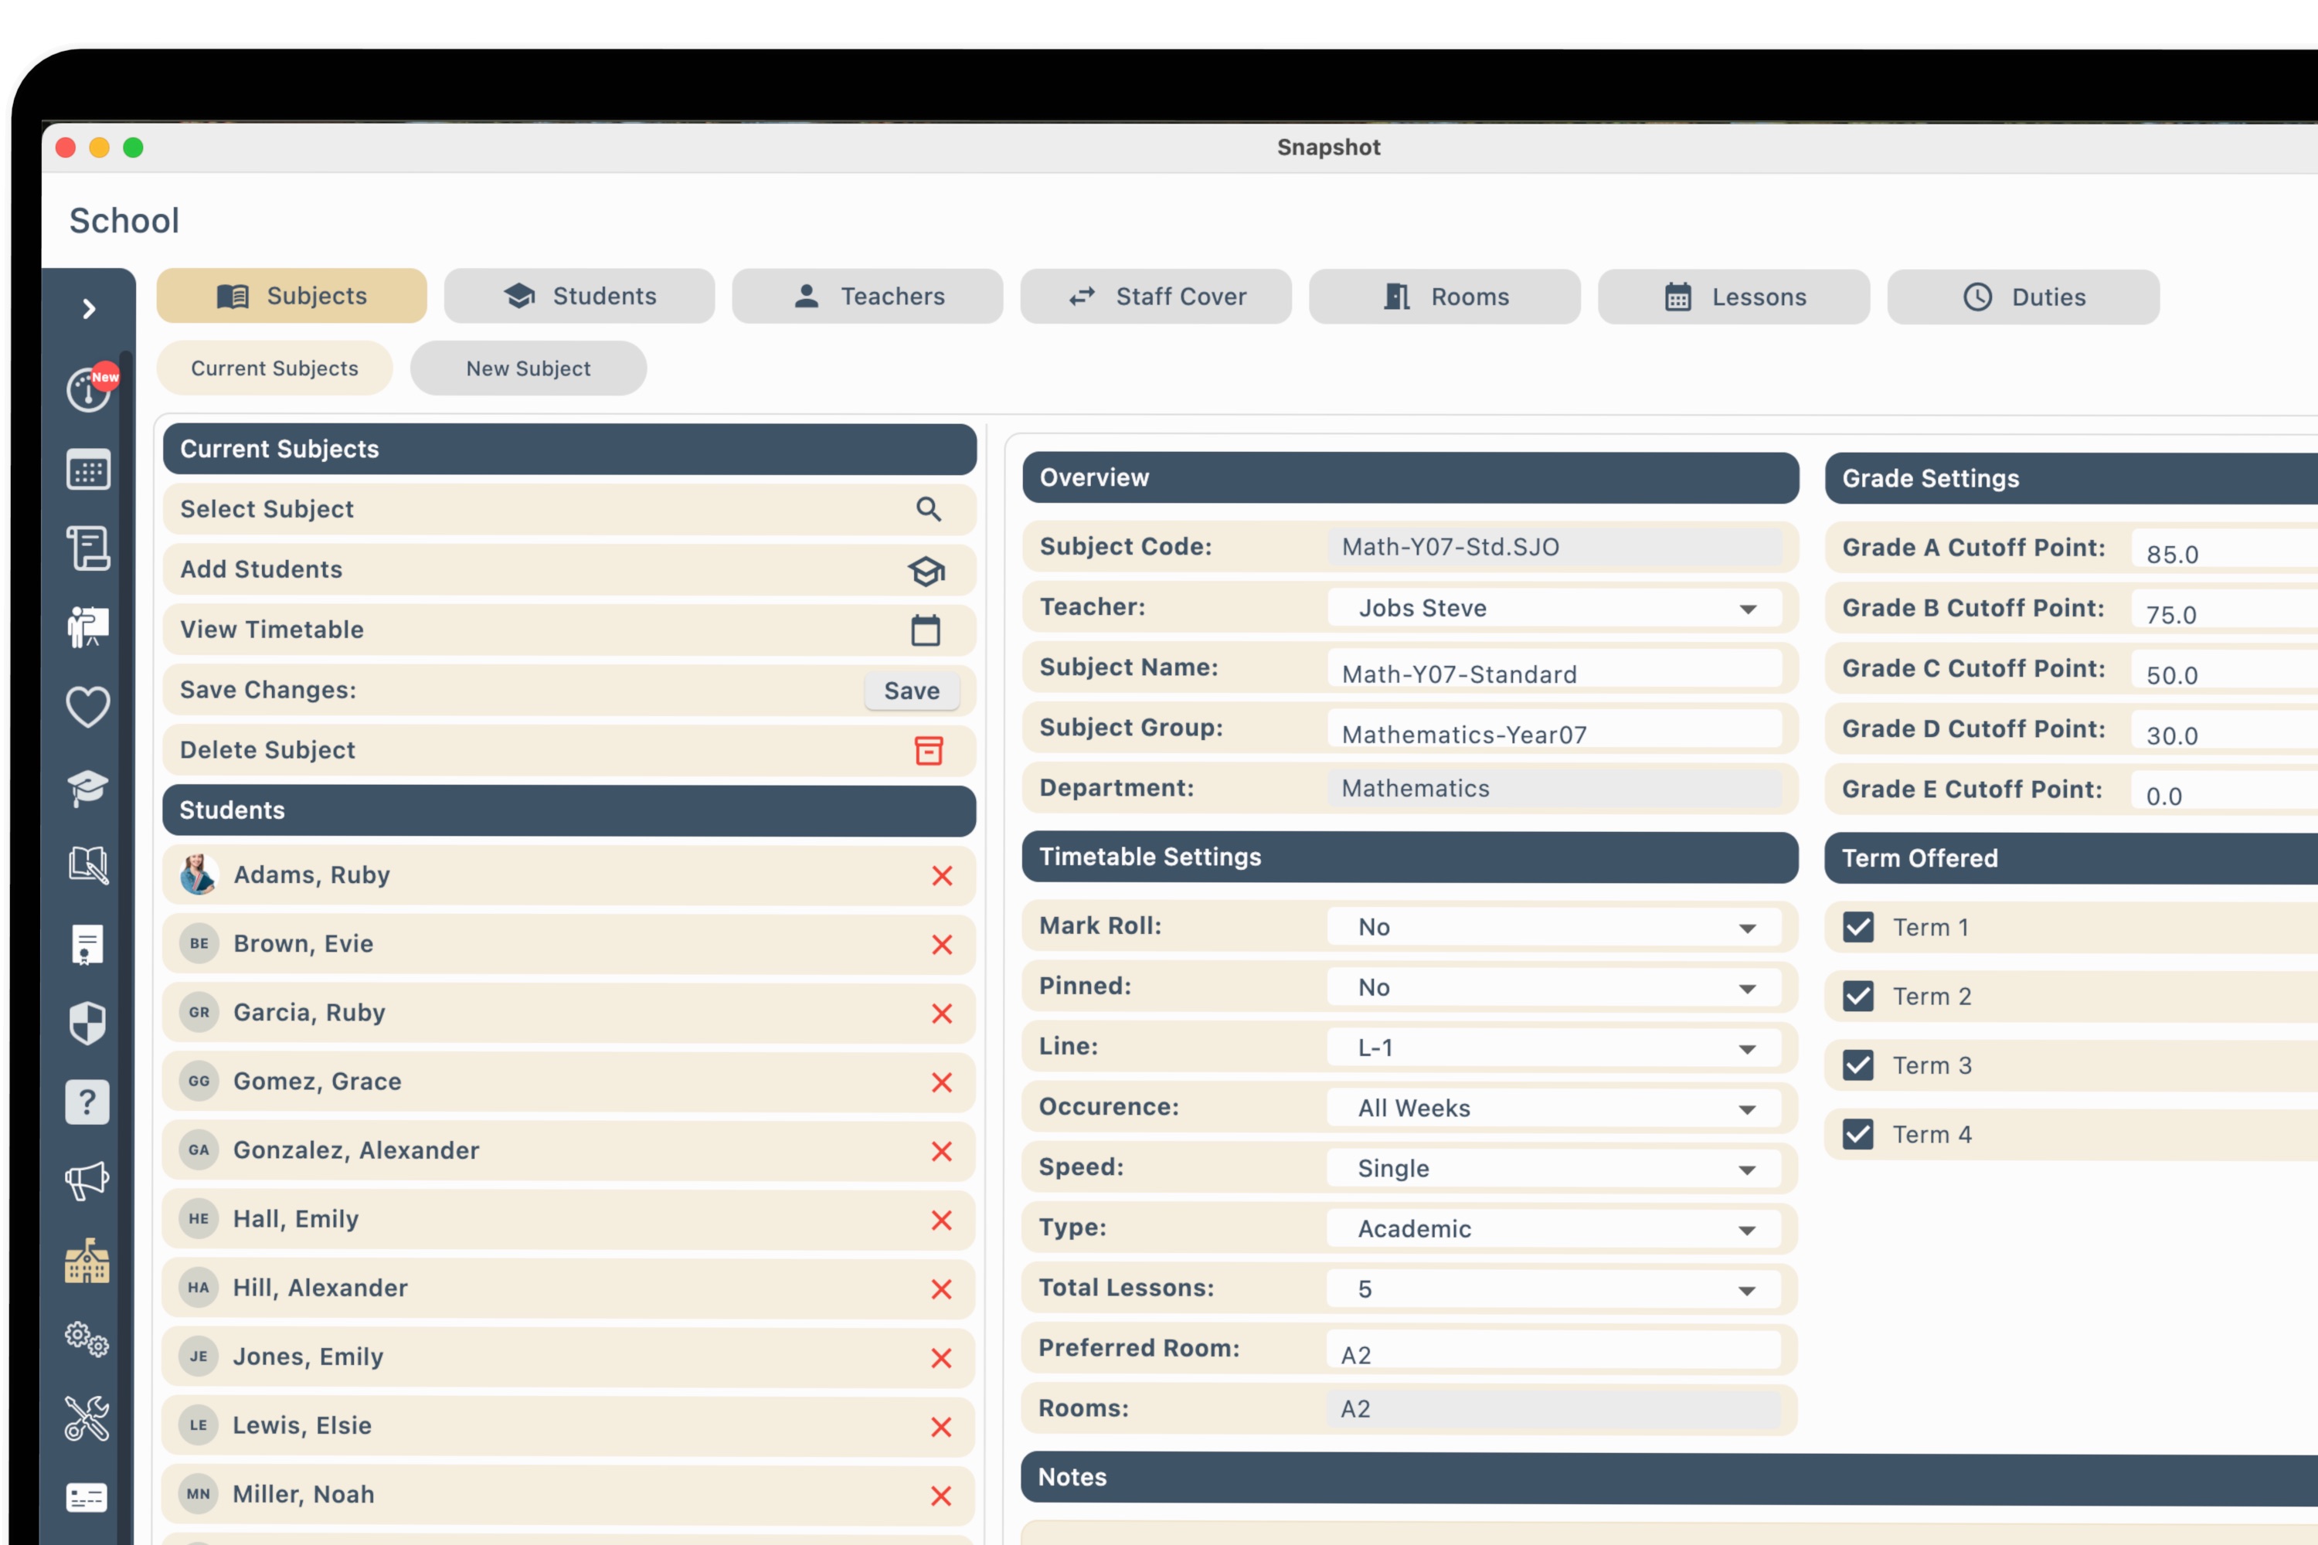Switch to the Lessons tab
Viewport: 2318px width, 1545px height.
(1734, 297)
